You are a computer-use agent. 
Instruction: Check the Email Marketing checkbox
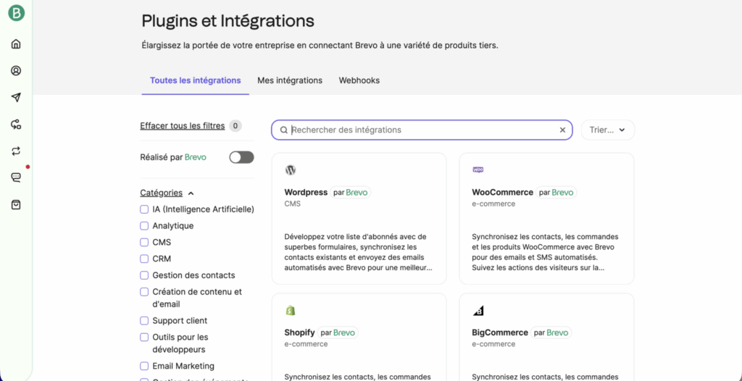click(144, 367)
